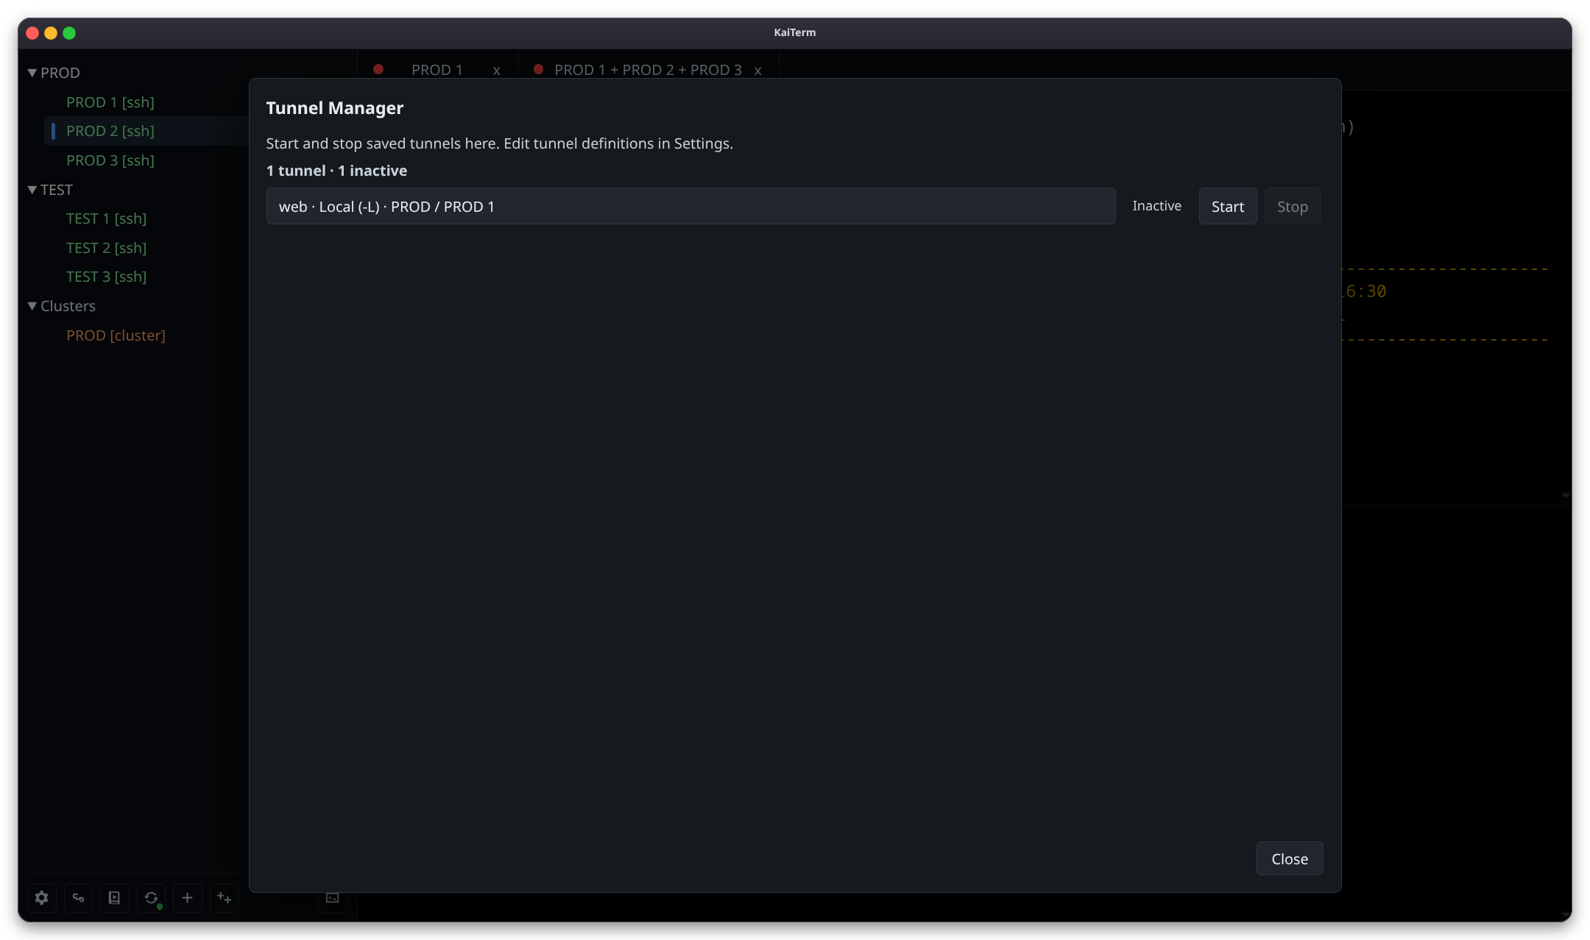Close the PROD 1 tab with x
Viewport: 1590px width, 940px height.
pos(497,71)
